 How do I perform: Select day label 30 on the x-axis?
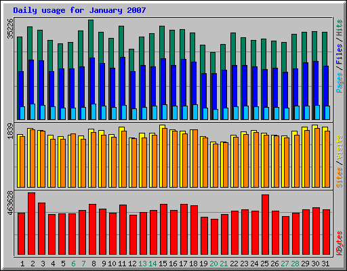pyautogui.click(x=315, y=264)
